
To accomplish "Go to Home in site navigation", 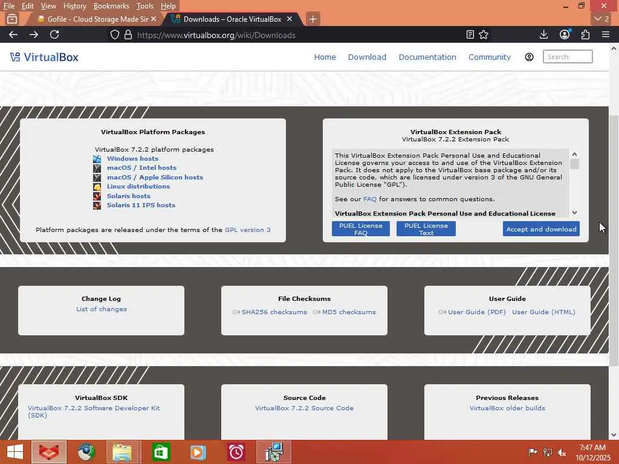I will point(325,57).
